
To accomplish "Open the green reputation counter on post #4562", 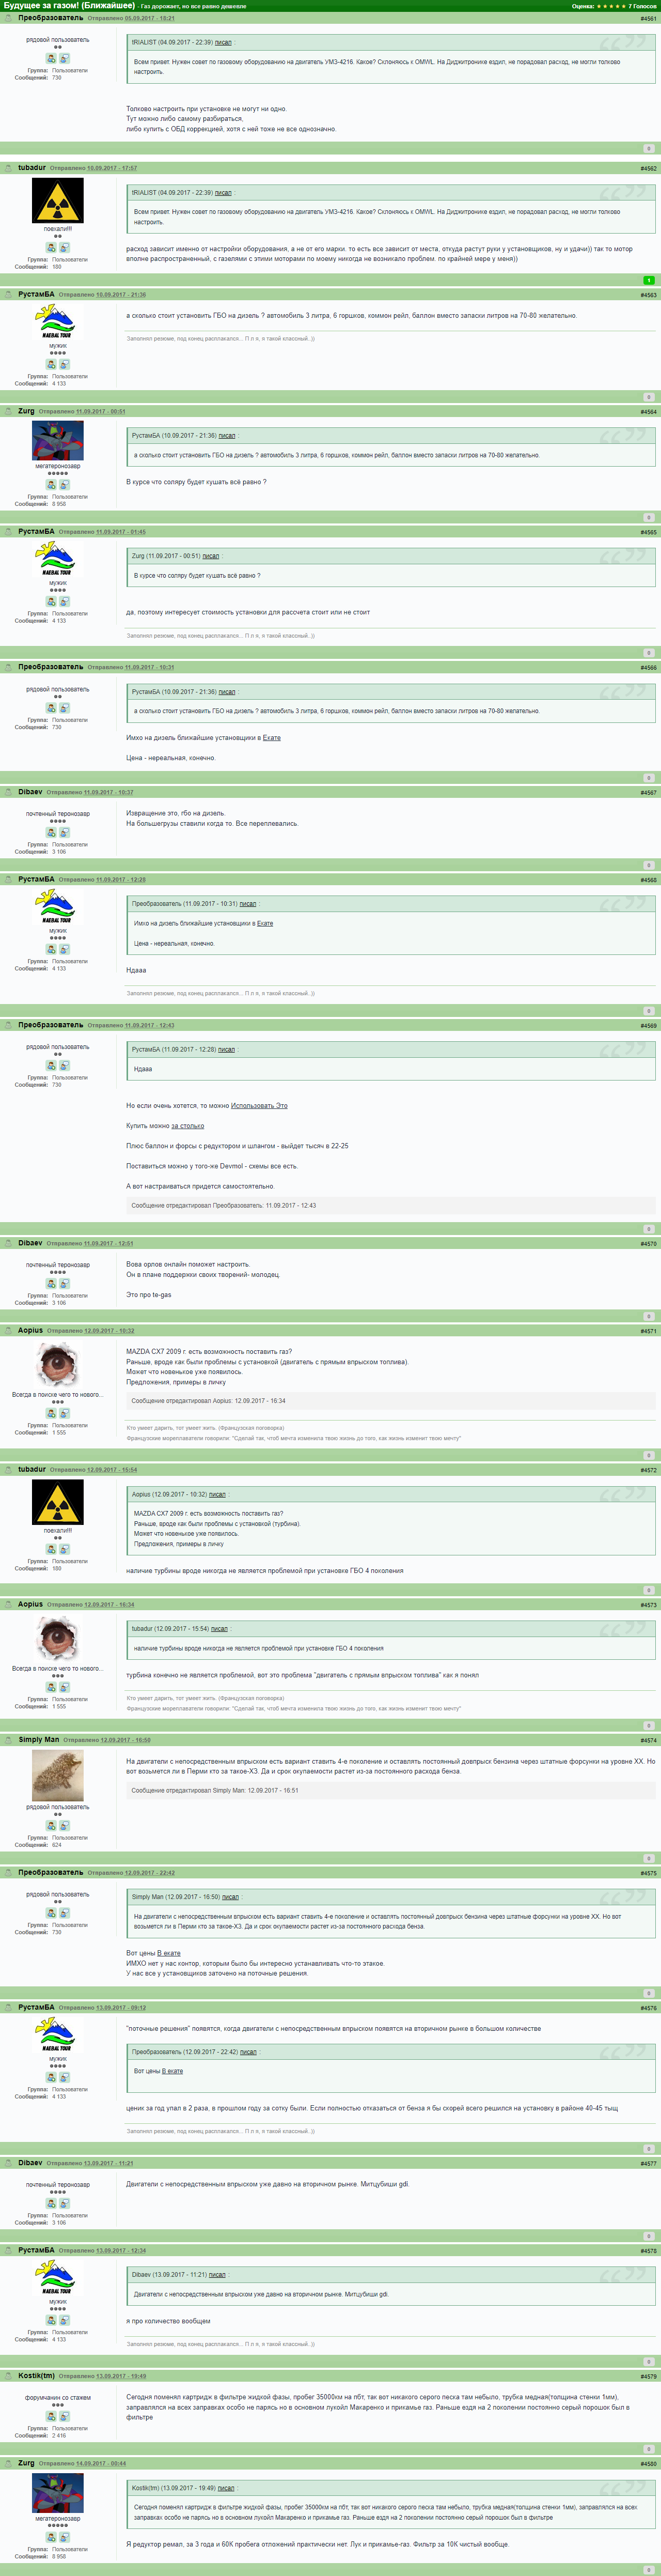I will (x=649, y=280).
